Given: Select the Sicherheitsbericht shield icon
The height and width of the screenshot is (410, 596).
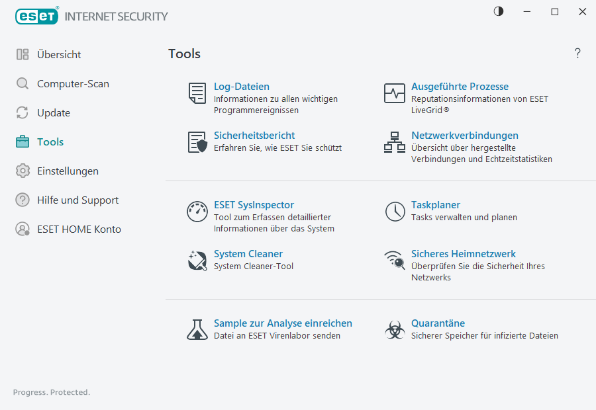Looking at the screenshot, I should pyautogui.click(x=197, y=142).
